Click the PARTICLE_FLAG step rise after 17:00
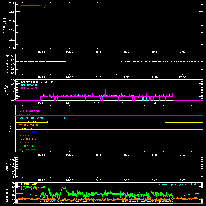Viewport: 206px width, 206px height. tap(191, 139)
